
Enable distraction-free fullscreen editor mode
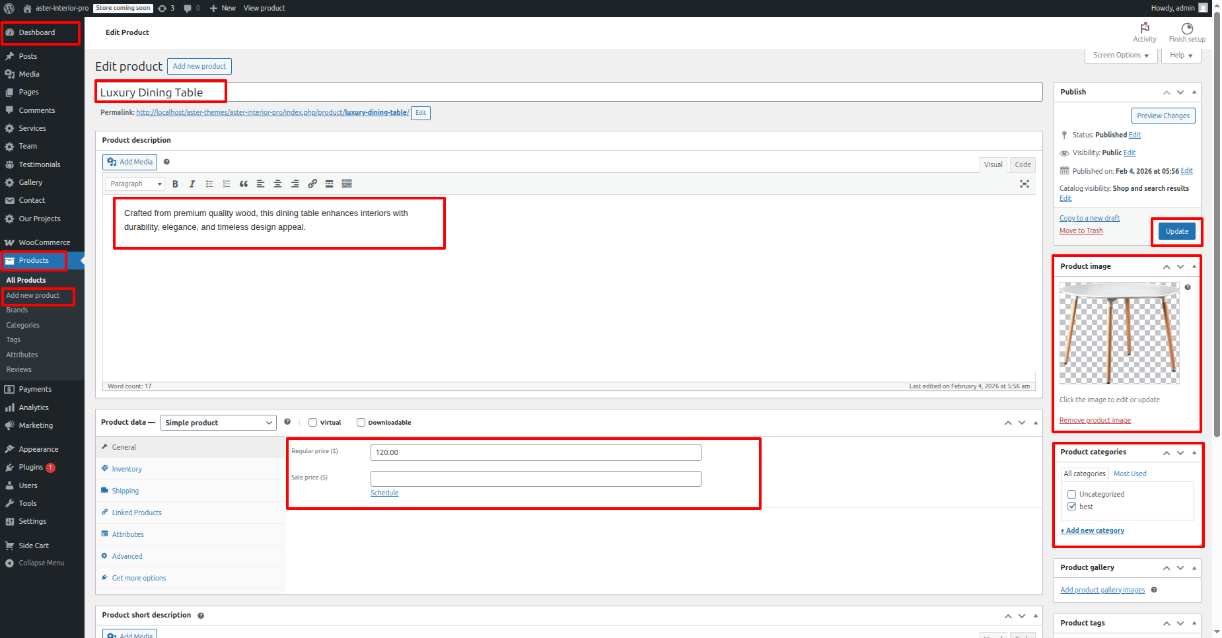[x=1024, y=184]
